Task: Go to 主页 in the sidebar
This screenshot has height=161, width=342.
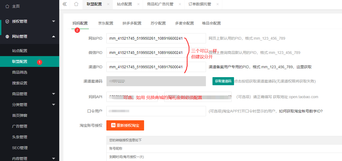Action: (16, 6)
